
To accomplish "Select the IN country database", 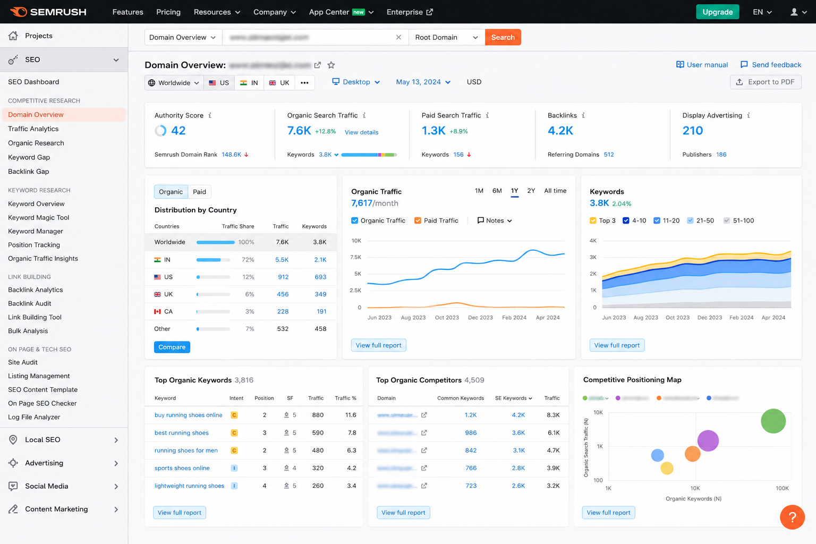I will coord(249,83).
